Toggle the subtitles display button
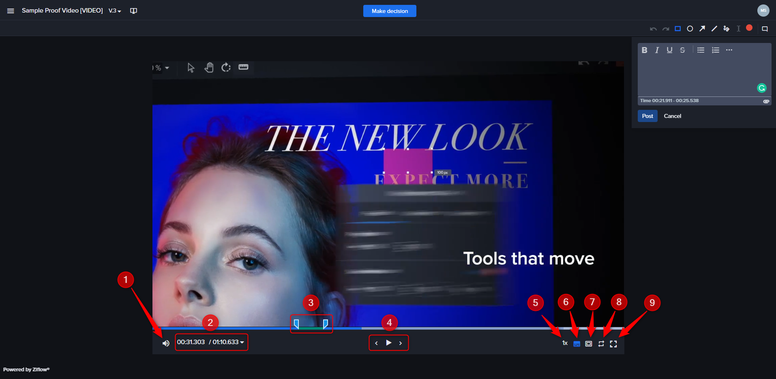This screenshot has width=776, height=379. 577,344
